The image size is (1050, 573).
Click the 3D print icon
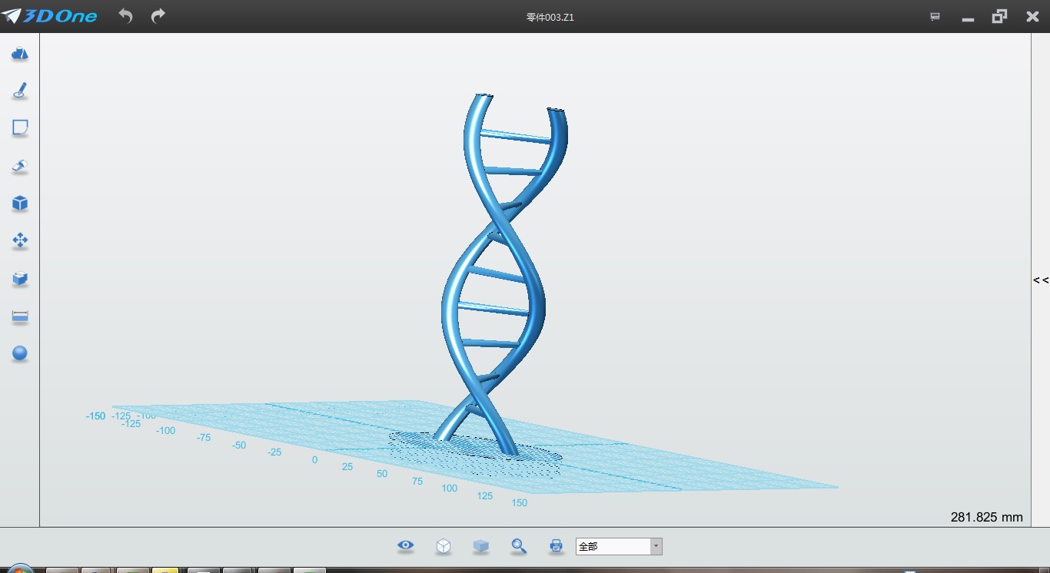[x=557, y=546]
